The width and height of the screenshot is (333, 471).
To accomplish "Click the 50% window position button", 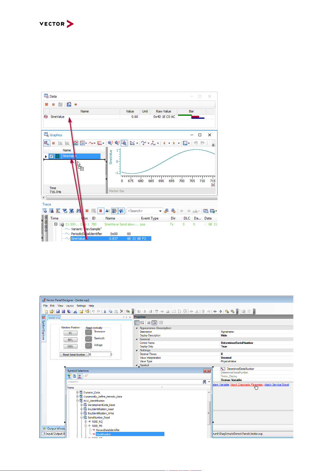I will [70, 340].
